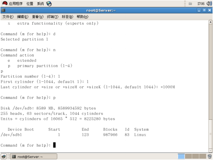Click the show desktop icon in taskbar
Viewport: 213px width, 160px height.
[x=4, y=156]
